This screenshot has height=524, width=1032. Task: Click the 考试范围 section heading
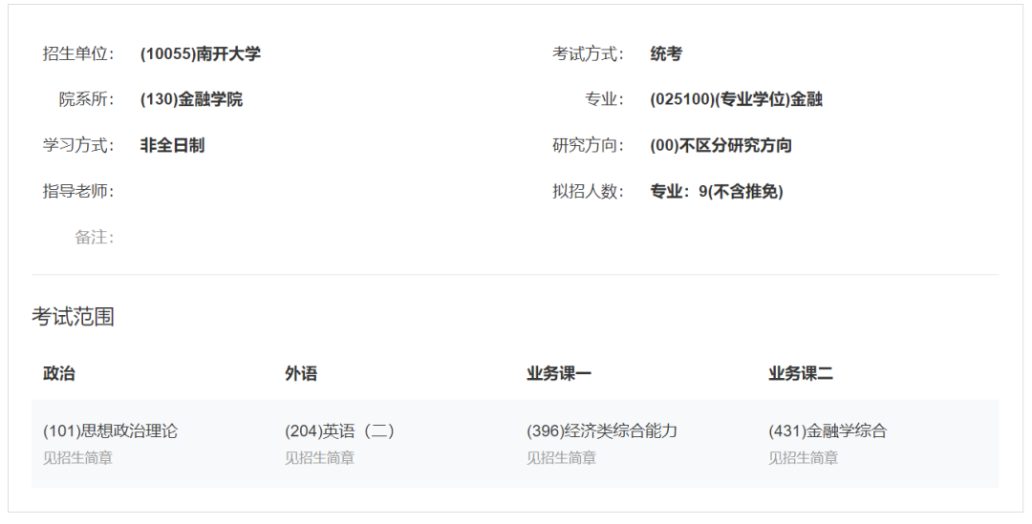pyautogui.click(x=73, y=317)
